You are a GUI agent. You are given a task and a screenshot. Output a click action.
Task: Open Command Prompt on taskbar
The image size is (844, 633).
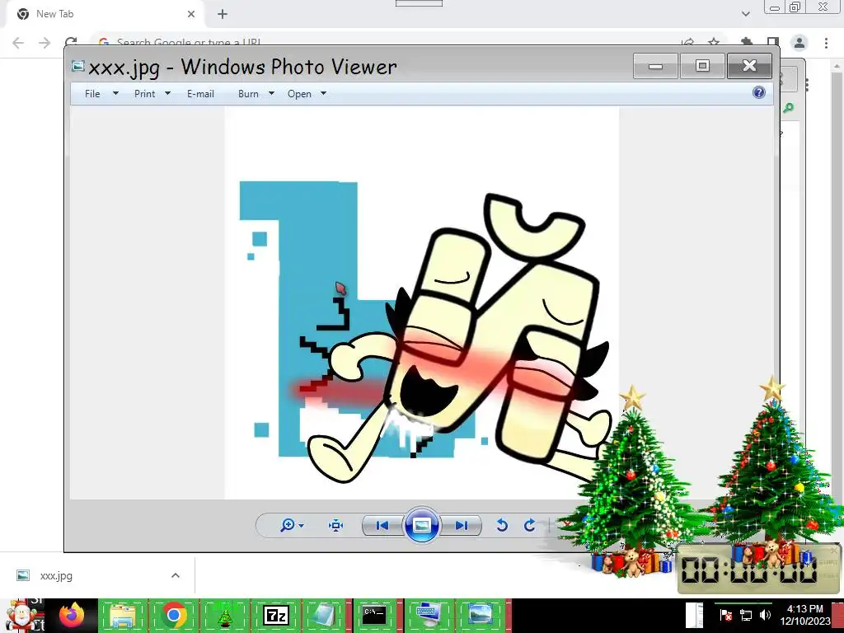pos(374,615)
